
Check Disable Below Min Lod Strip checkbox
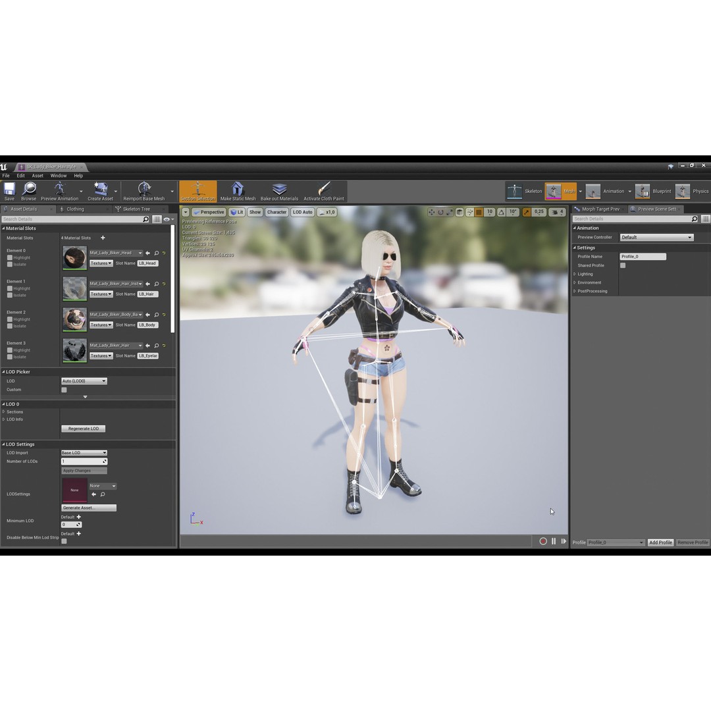coord(64,541)
